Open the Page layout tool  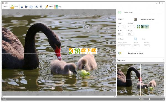pyautogui.click(x=58, y=7)
